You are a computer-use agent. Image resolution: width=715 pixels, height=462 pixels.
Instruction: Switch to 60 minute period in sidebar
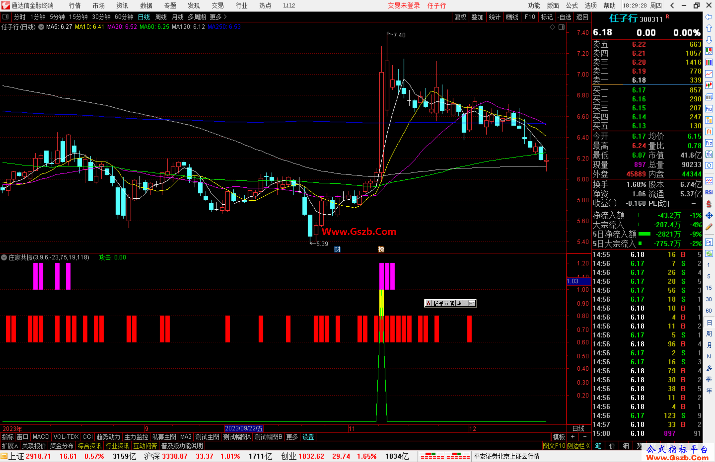[709, 311]
